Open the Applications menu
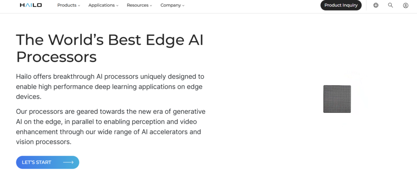This screenshot has height=180, width=417. coord(101,5)
